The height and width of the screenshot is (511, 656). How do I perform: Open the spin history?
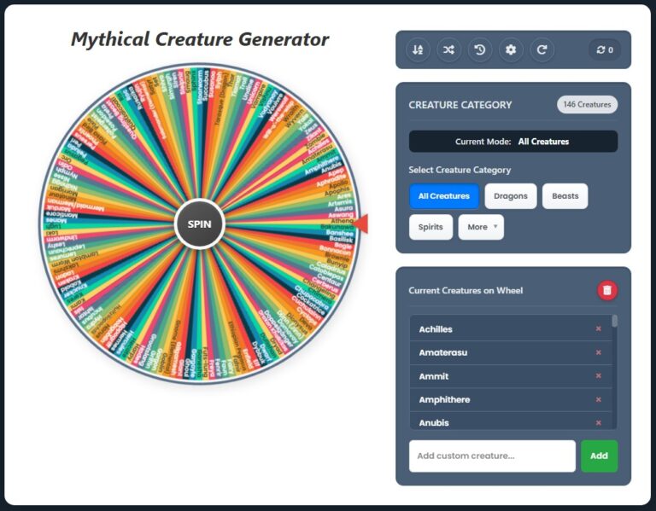(x=480, y=49)
